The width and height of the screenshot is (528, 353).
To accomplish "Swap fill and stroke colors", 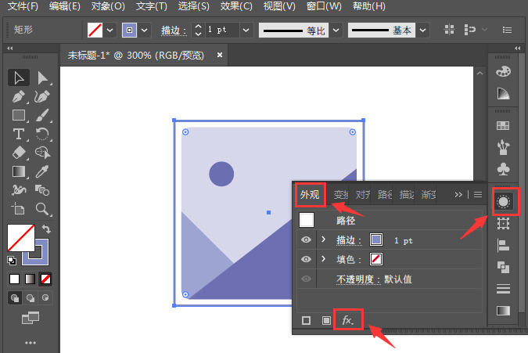I will (x=46, y=229).
